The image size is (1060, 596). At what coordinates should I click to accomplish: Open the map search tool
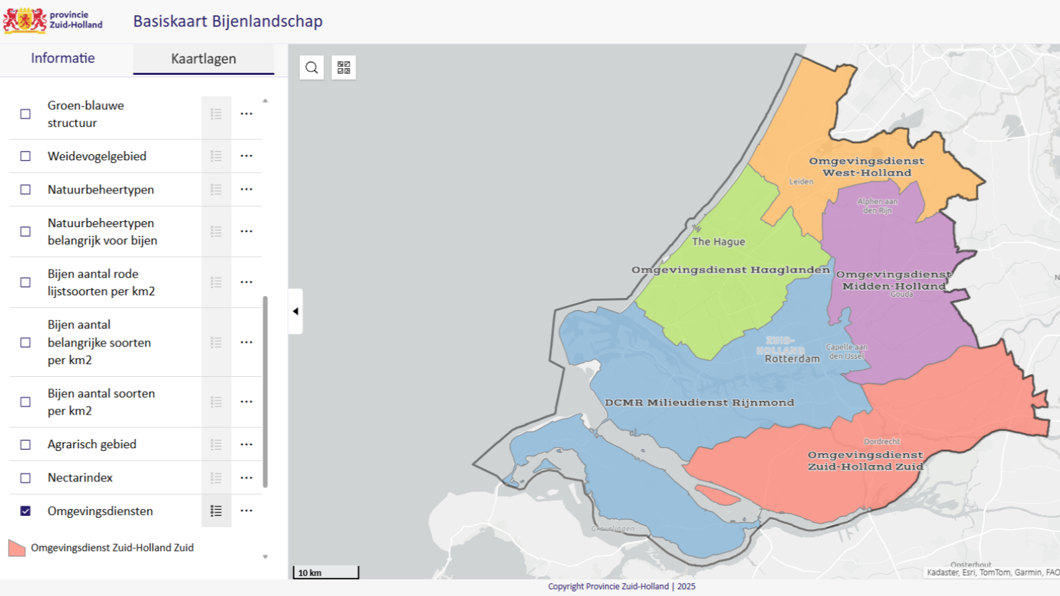(x=311, y=68)
